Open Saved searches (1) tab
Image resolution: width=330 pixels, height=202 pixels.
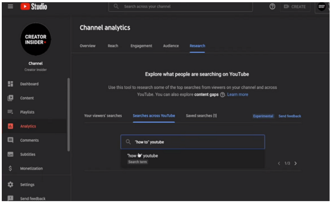[x=201, y=116]
